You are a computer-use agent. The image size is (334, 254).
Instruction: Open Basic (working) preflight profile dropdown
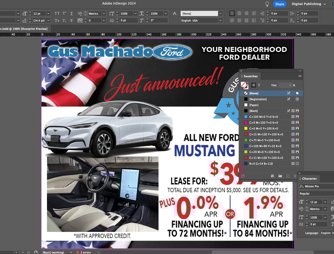click(71, 252)
